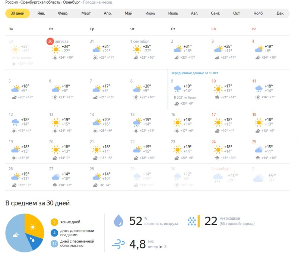The image size is (298, 254).
Task: Click the dark blue rainy days legend icon
Action: 54,233
